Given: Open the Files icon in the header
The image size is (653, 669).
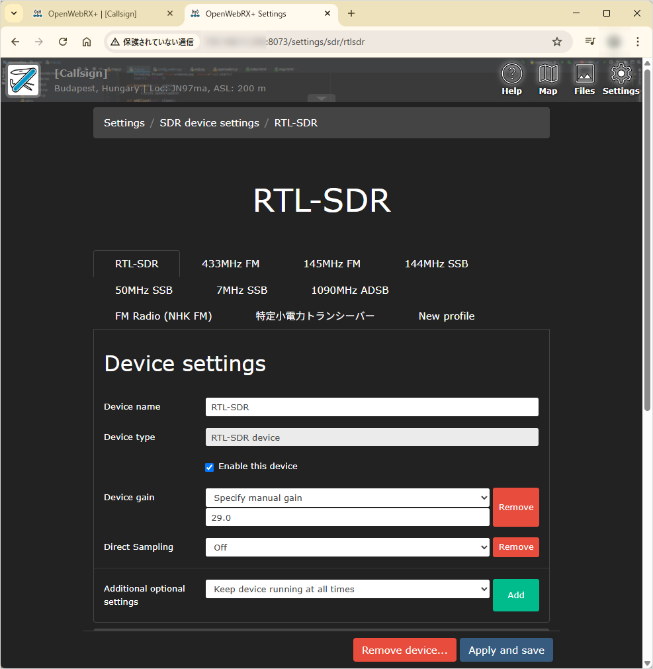Looking at the screenshot, I should click(584, 78).
